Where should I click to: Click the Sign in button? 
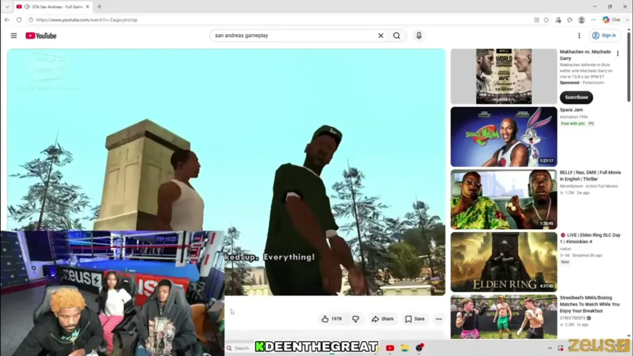pyautogui.click(x=604, y=36)
